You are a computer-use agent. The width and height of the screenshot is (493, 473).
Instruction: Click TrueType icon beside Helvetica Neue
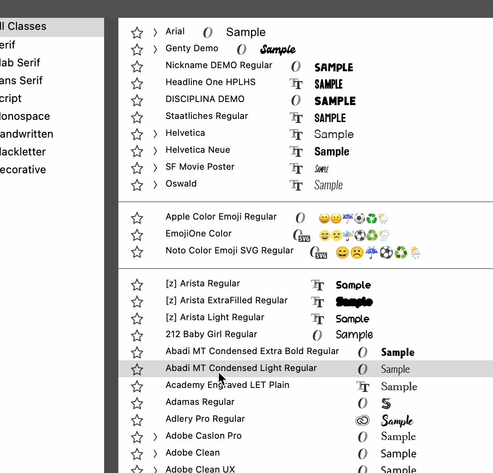pos(296,151)
